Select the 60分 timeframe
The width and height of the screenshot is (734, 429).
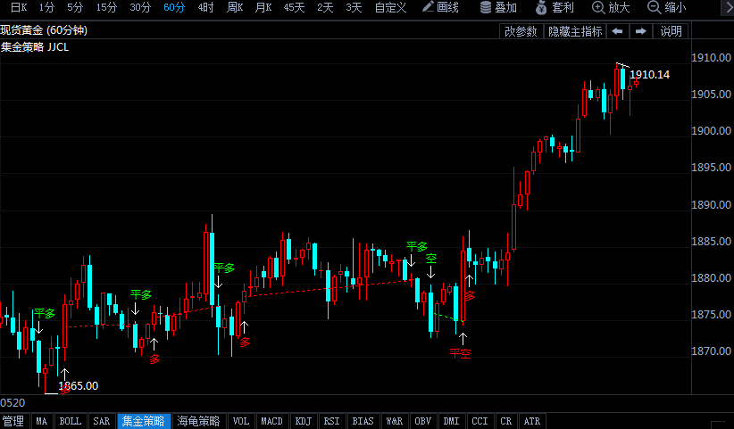pyautogui.click(x=174, y=7)
